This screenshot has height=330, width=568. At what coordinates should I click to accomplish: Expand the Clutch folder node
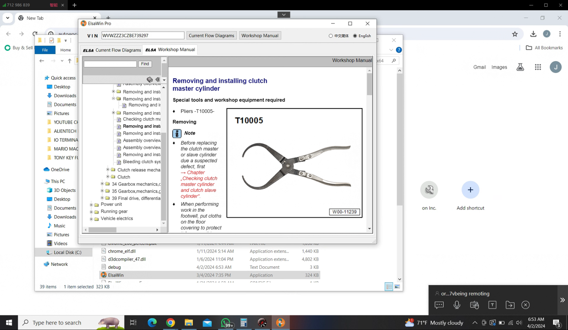click(x=108, y=177)
